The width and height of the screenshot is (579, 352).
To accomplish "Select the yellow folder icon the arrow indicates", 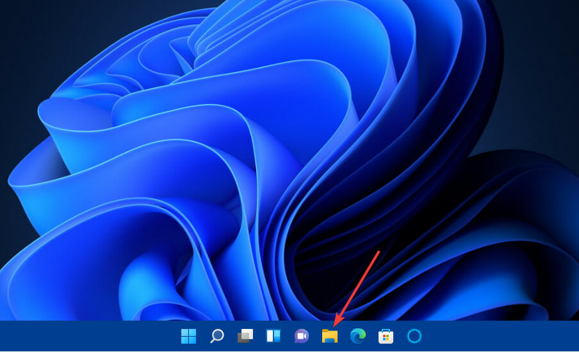I will coord(330,336).
